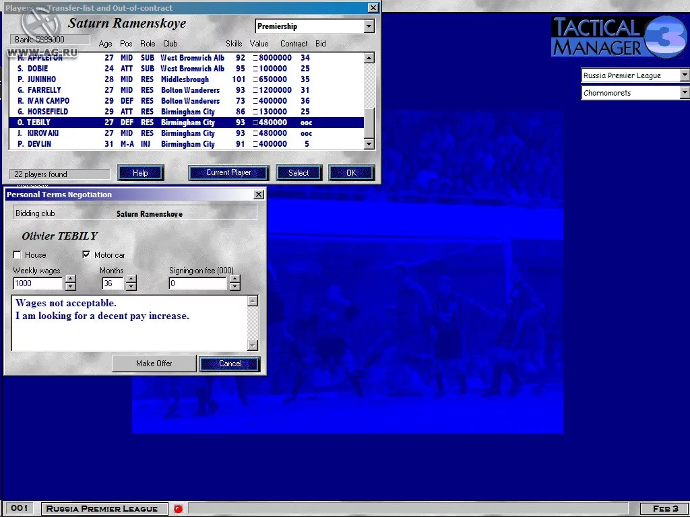Screen dimensions: 690x517
Task: Close the Personal Terms Negotiation dialog
Action: pyautogui.click(x=259, y=195)
